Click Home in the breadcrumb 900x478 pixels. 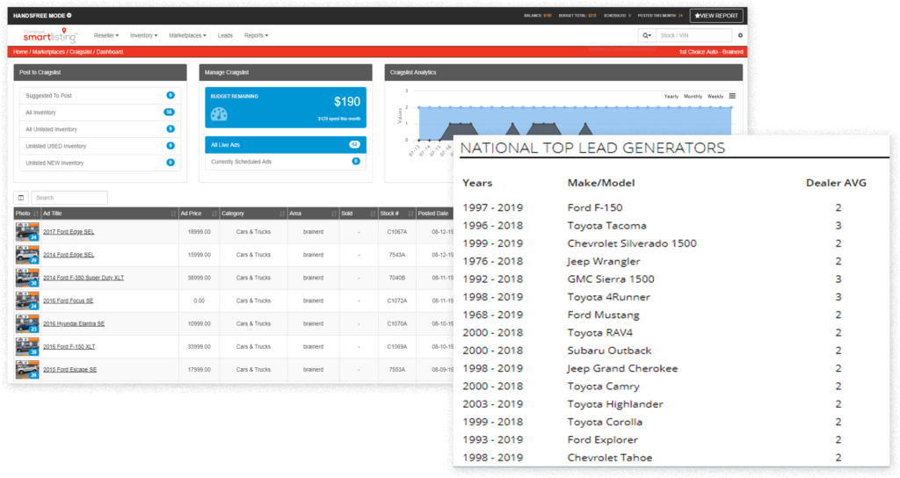21,52
